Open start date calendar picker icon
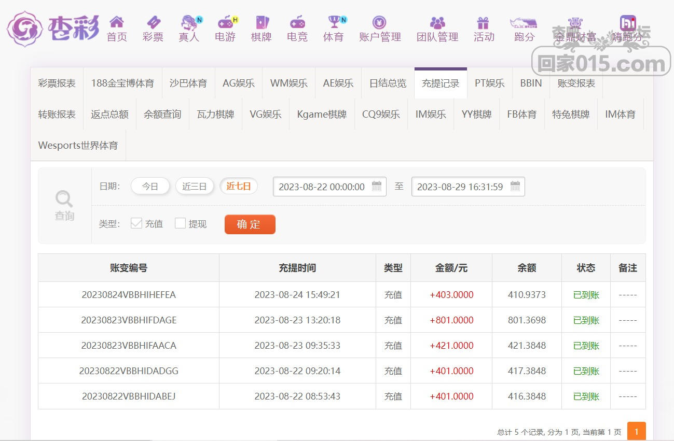674x441 pixels. click(x=377, y=187)
